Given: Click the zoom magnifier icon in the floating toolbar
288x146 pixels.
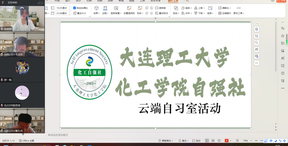Looking at the screenshot, I should point(257,43).
